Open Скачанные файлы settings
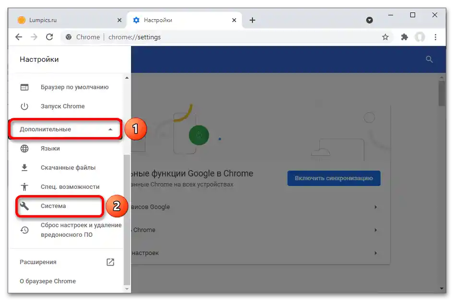The image size is (454, 301). 66,167
